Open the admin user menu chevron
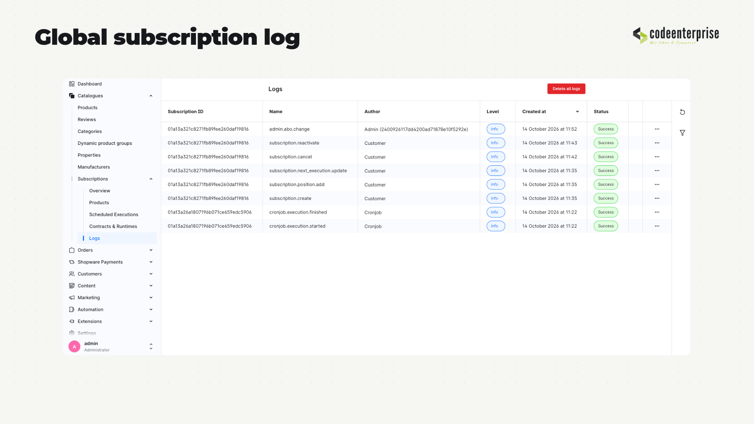The height and width of the screenshot is (424, 754). click(x=151, y=346)
